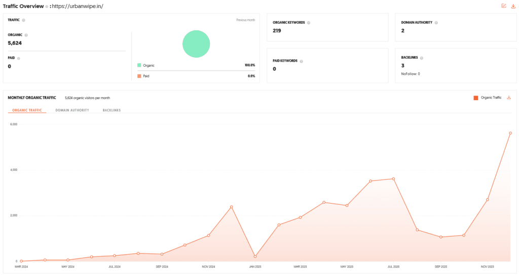Click the 100.0% organic percentage
The image size is (519, 275).
click(250, 65)
